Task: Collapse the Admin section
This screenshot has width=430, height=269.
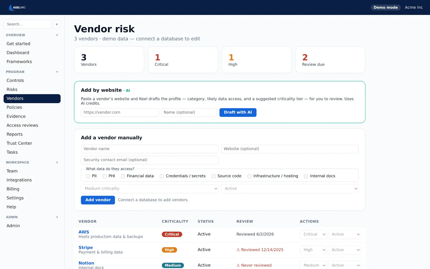Action: pyautogui.click(x=57, y=217)
